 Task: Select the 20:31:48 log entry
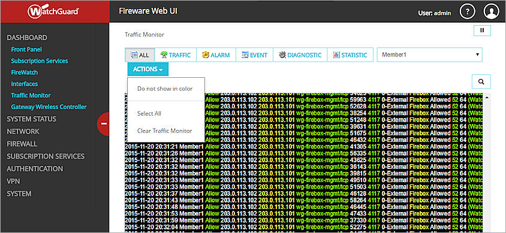[x=304, y=207]
